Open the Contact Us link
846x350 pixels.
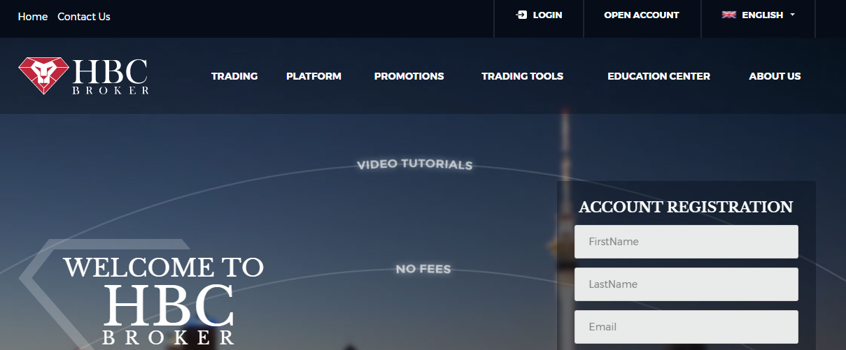[x=84, y=16]
